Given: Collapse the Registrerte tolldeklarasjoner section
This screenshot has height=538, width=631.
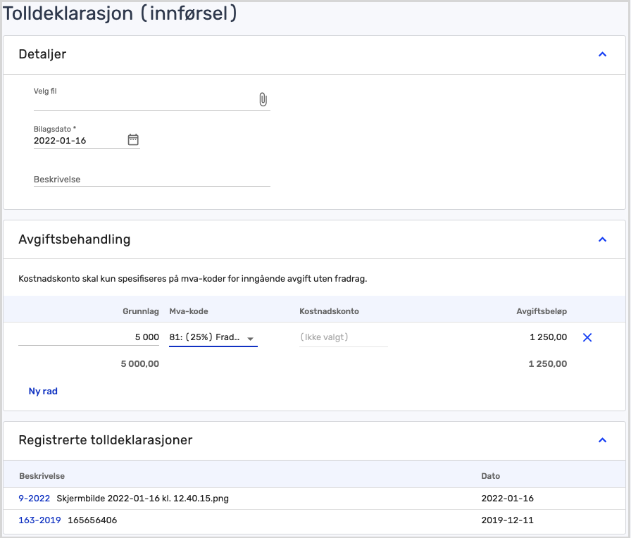Looking at the screenshot, I should pos(602,440).
